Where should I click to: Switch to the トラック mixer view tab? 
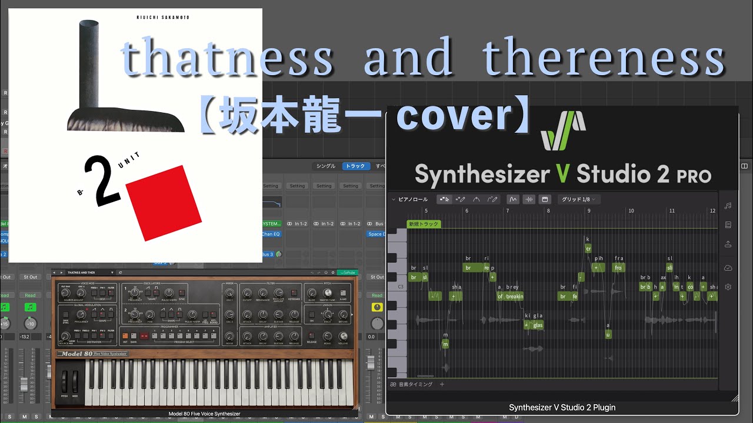click(x=355, y=166)
